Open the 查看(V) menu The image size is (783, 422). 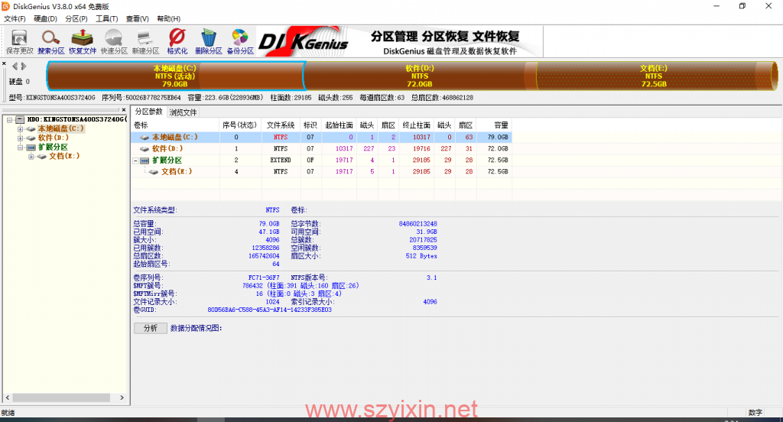[x=138, y=18]
